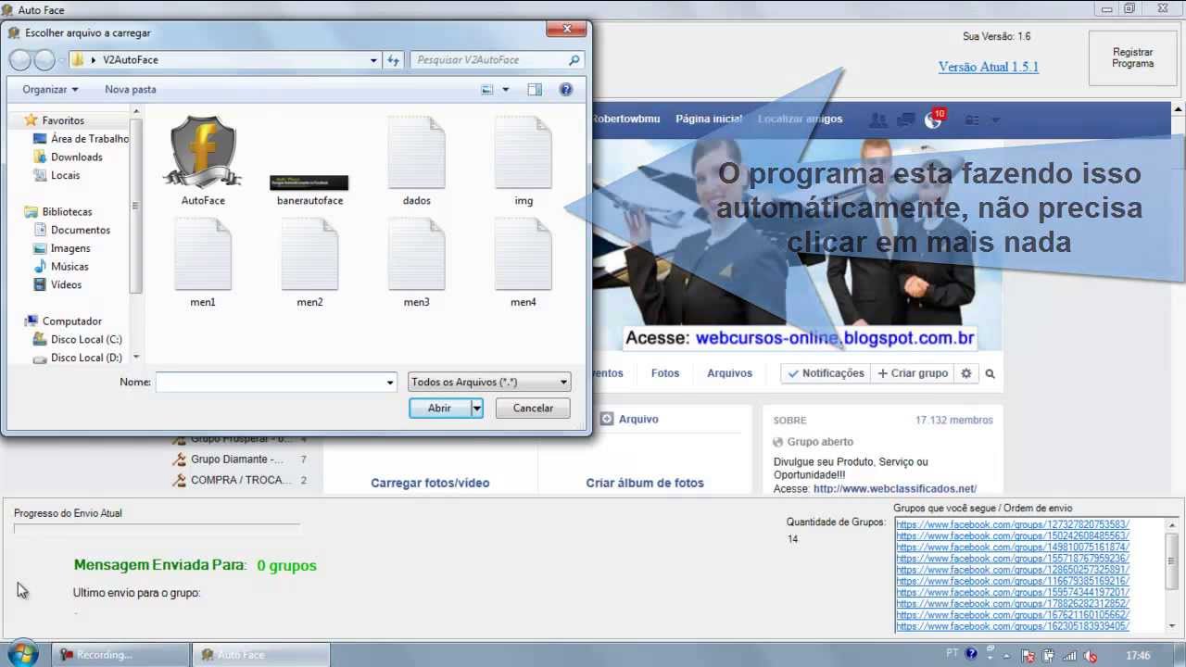Click the Windows Start button
The height and width of the screenshot is (667, 1186).
click(x=22, y=654)
